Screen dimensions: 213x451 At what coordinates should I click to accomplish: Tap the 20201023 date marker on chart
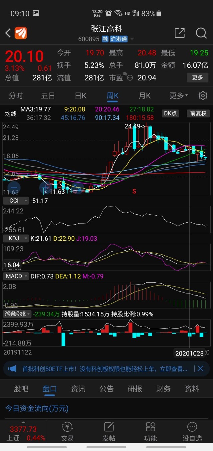coord(189,353)
